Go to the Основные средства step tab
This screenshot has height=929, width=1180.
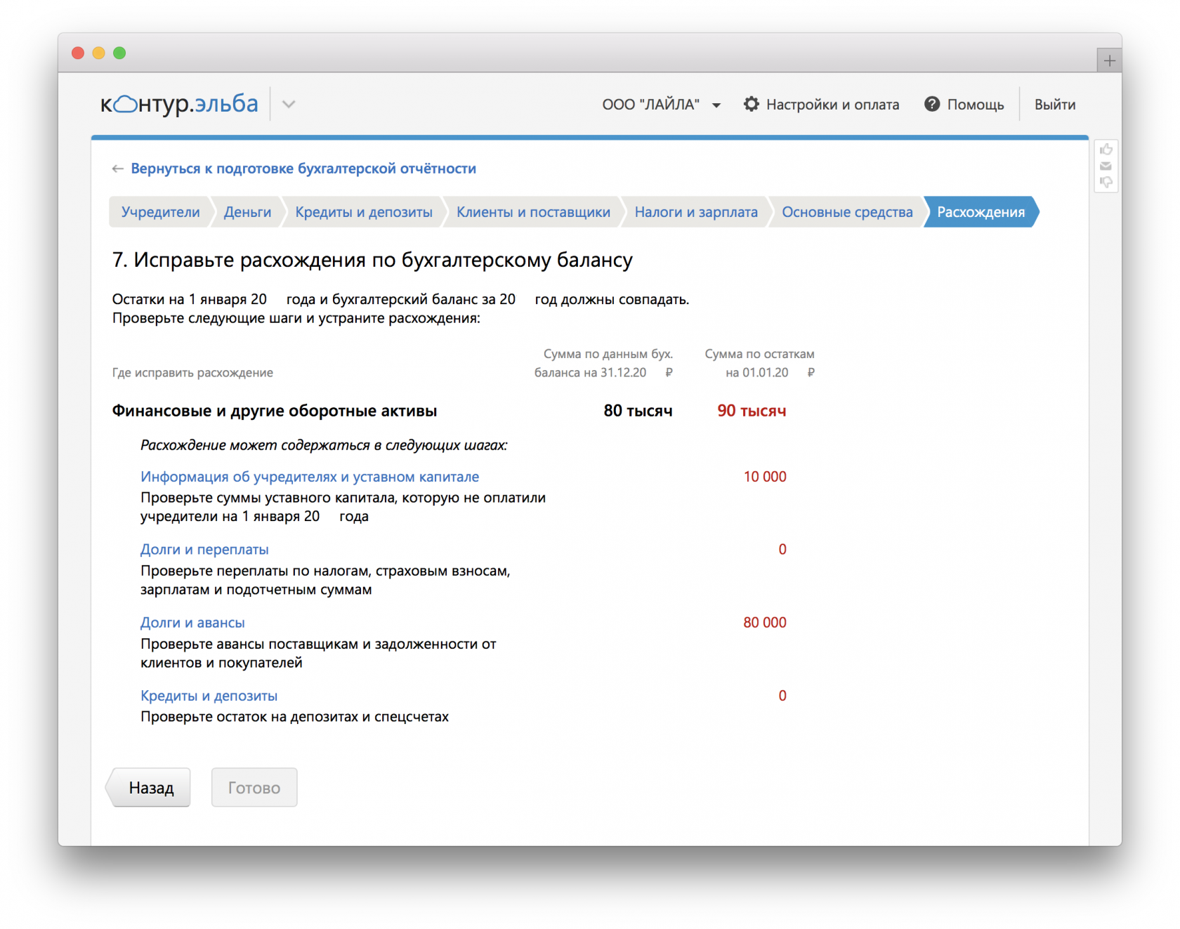[x=847, y=212]
